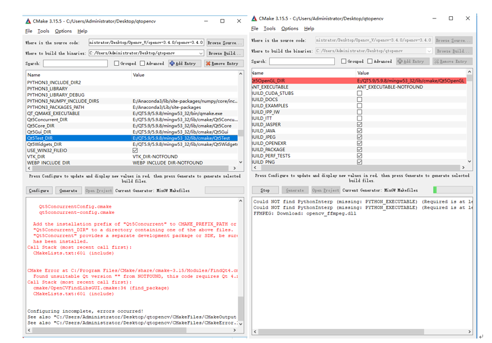492x343 pixels.
Task: Click the right arrow of left variable list scrollbar
Action: (234, 168)
